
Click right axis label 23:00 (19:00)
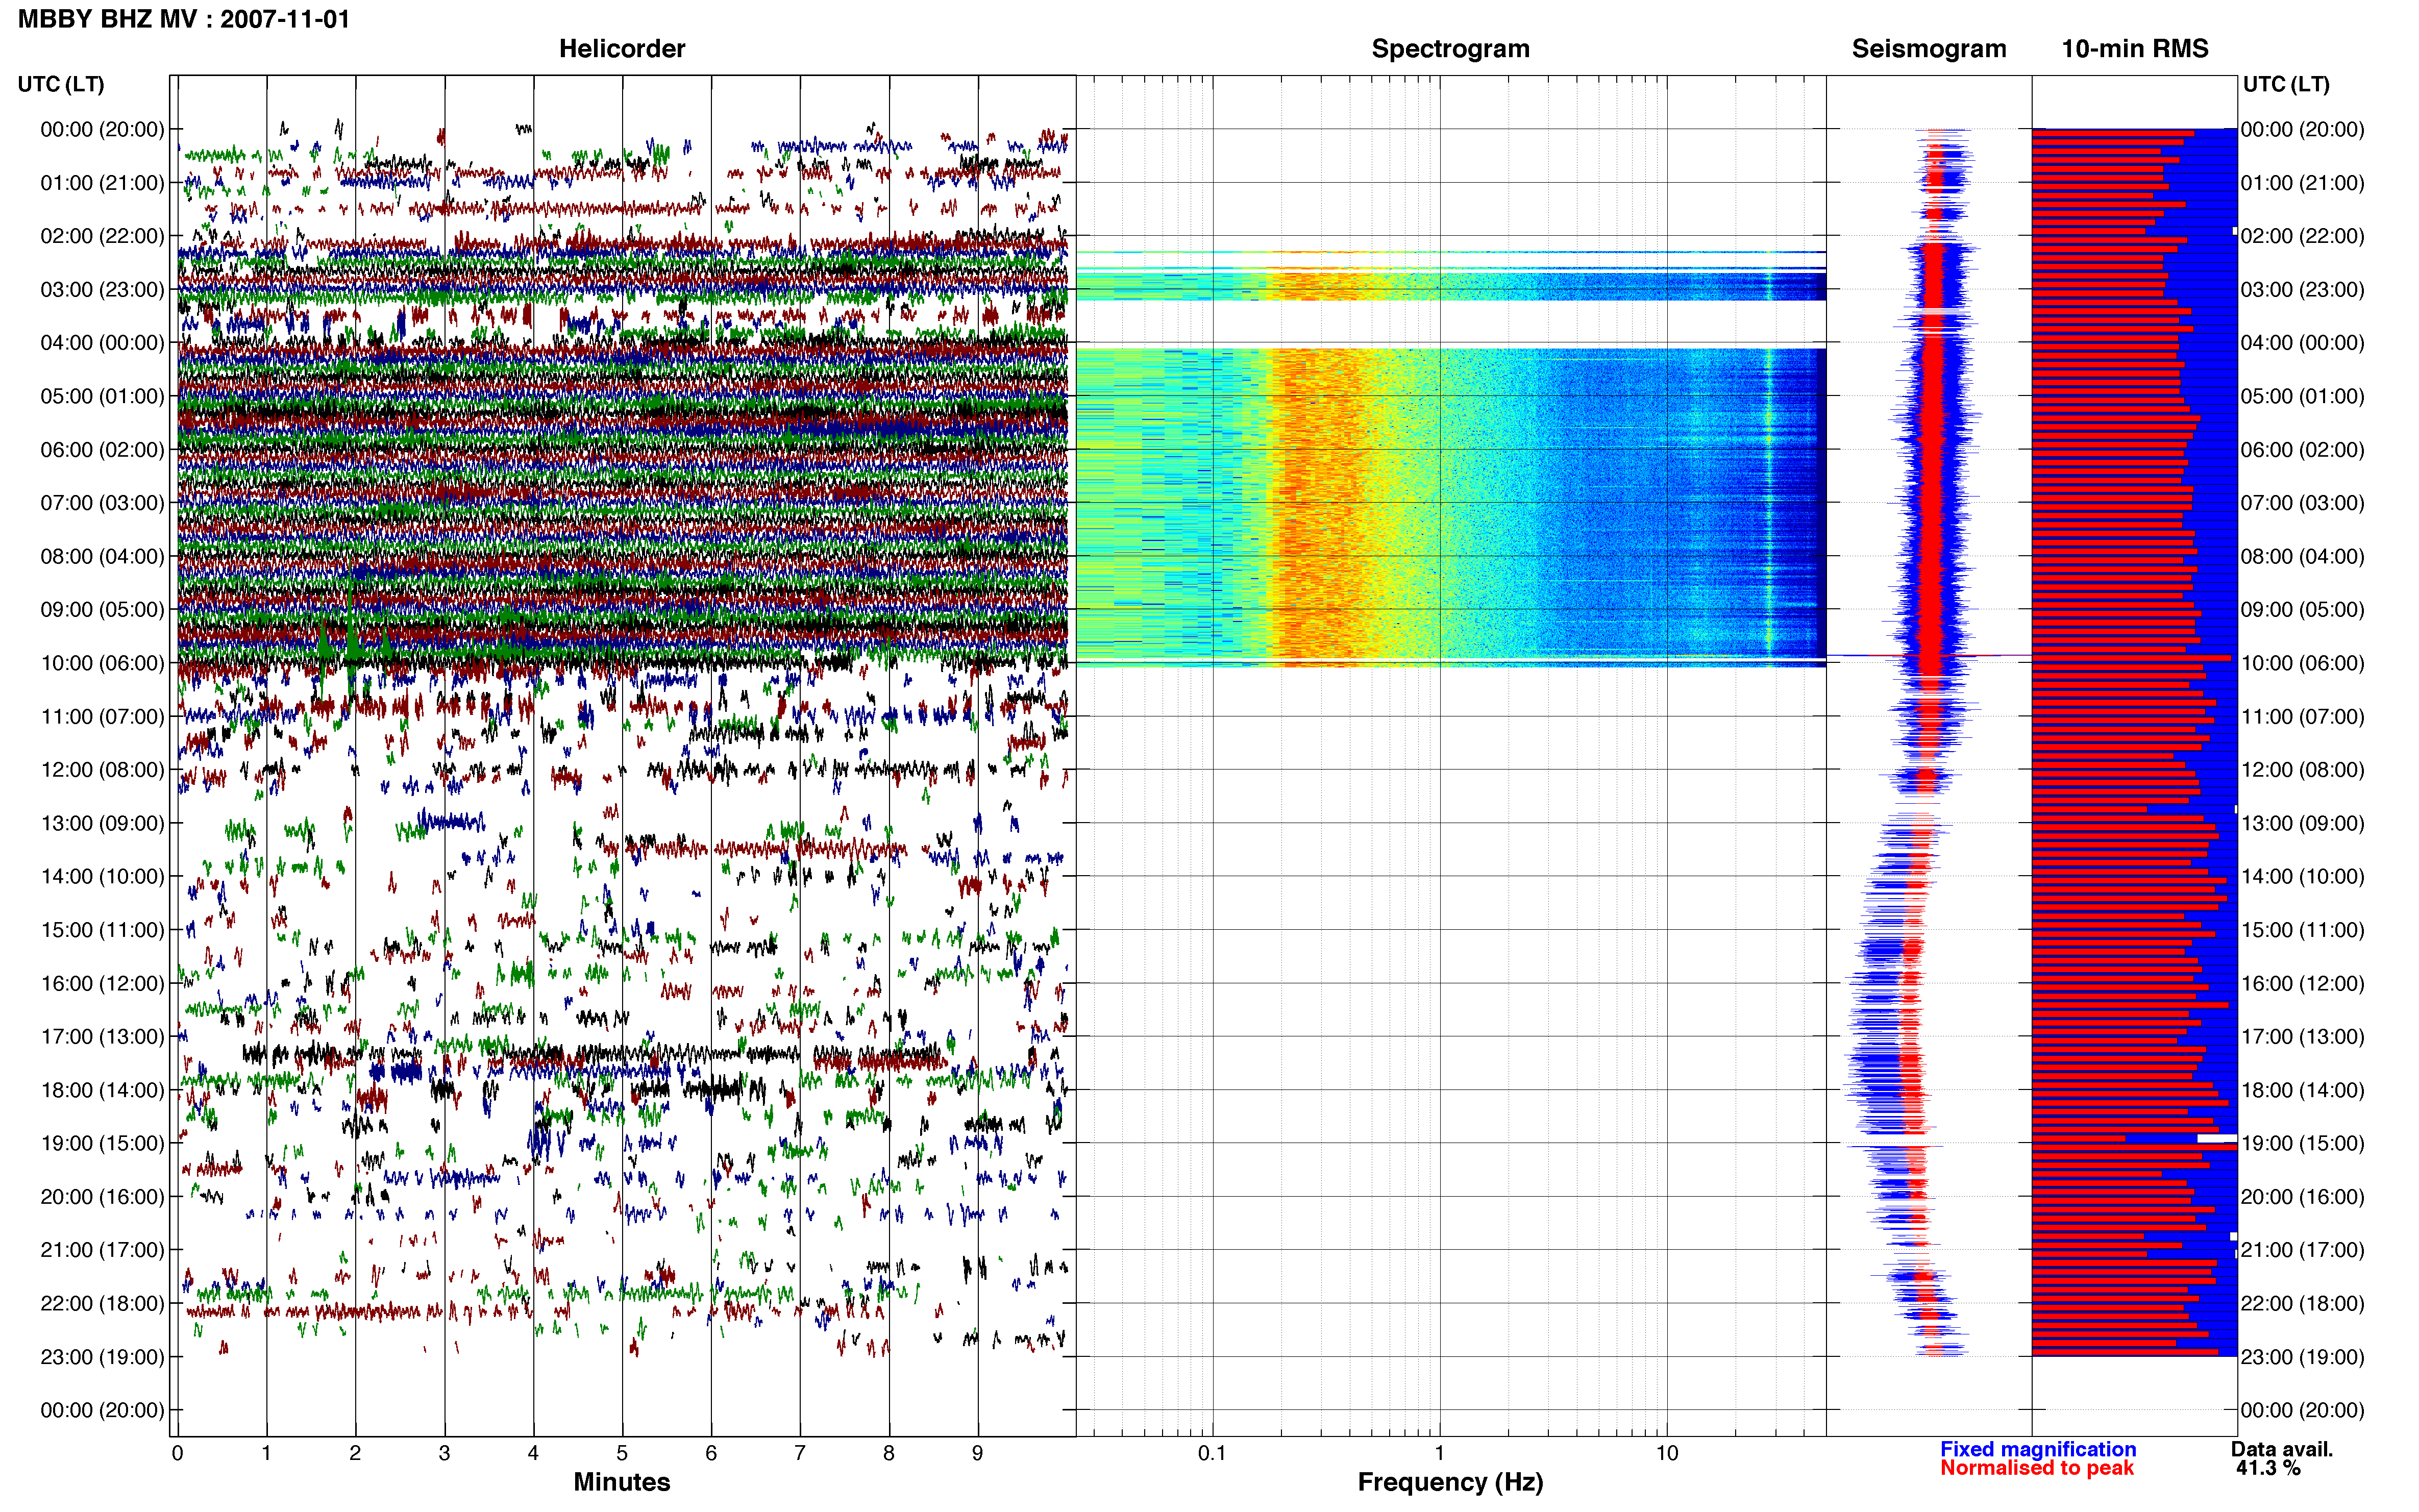[2303, 1357]
